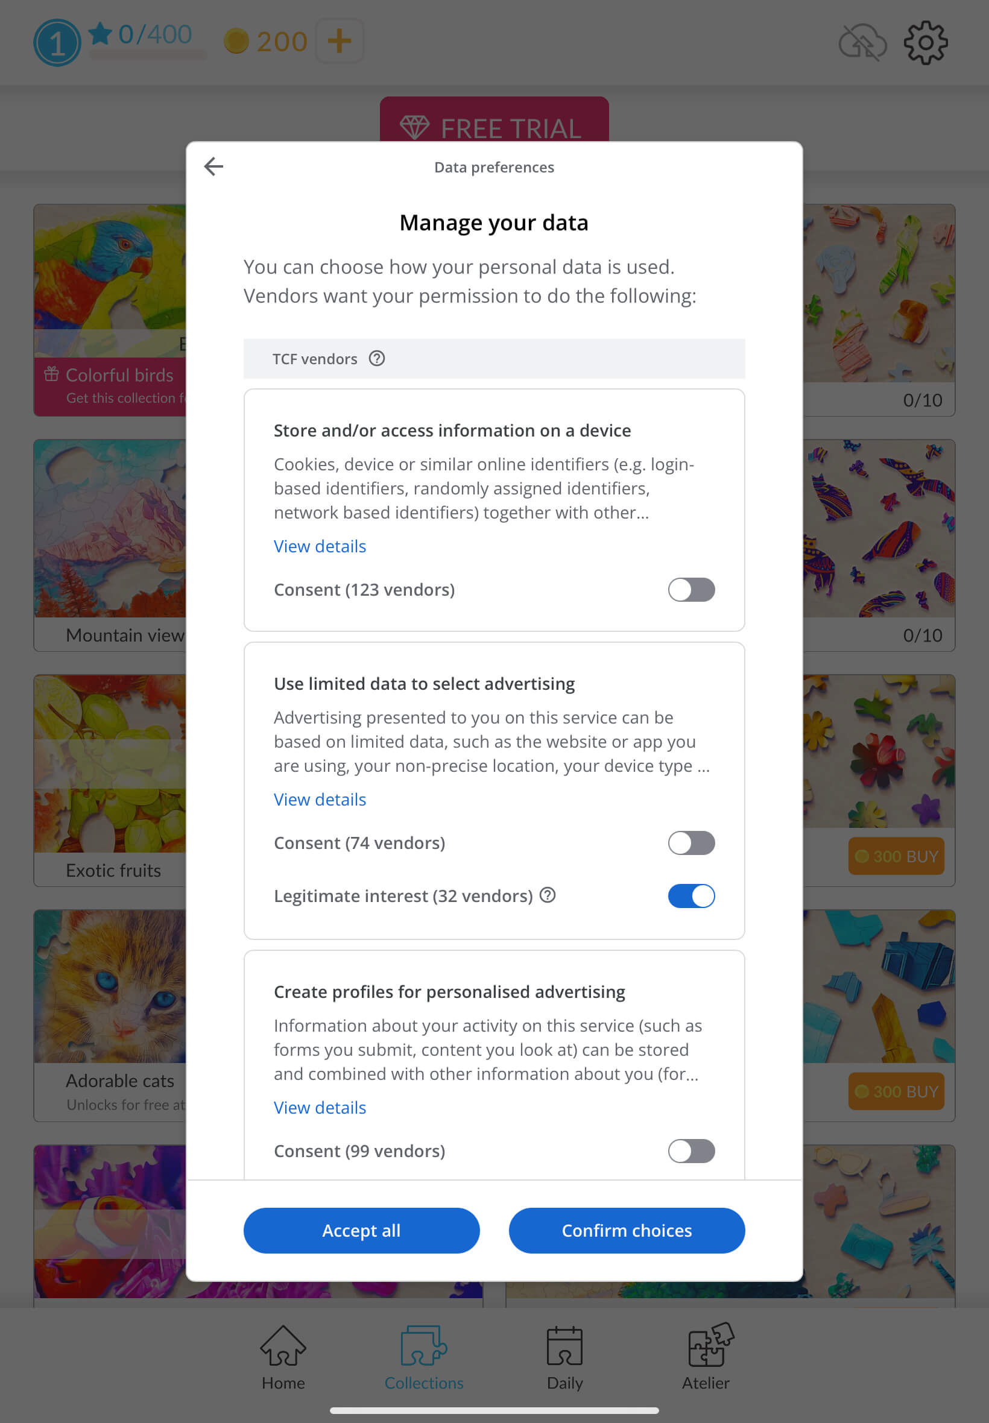Screen dimensions: 989x1423
Task: Tap the level 1 badge icon
Action: (x=57, y=43)
